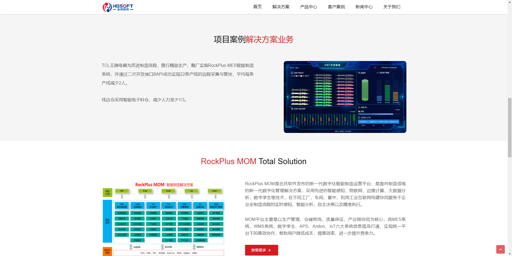Click the SRM 供应链管理 block
Image resolution: width=512 pixels, height=256 pixels.
tap(122, 206)
